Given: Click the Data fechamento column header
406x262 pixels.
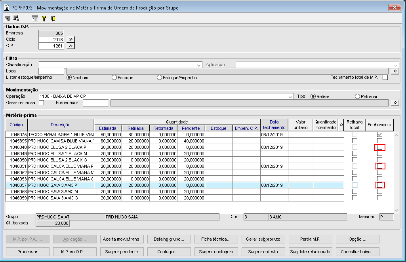Looking at the screenshot, I should (274, 125).
